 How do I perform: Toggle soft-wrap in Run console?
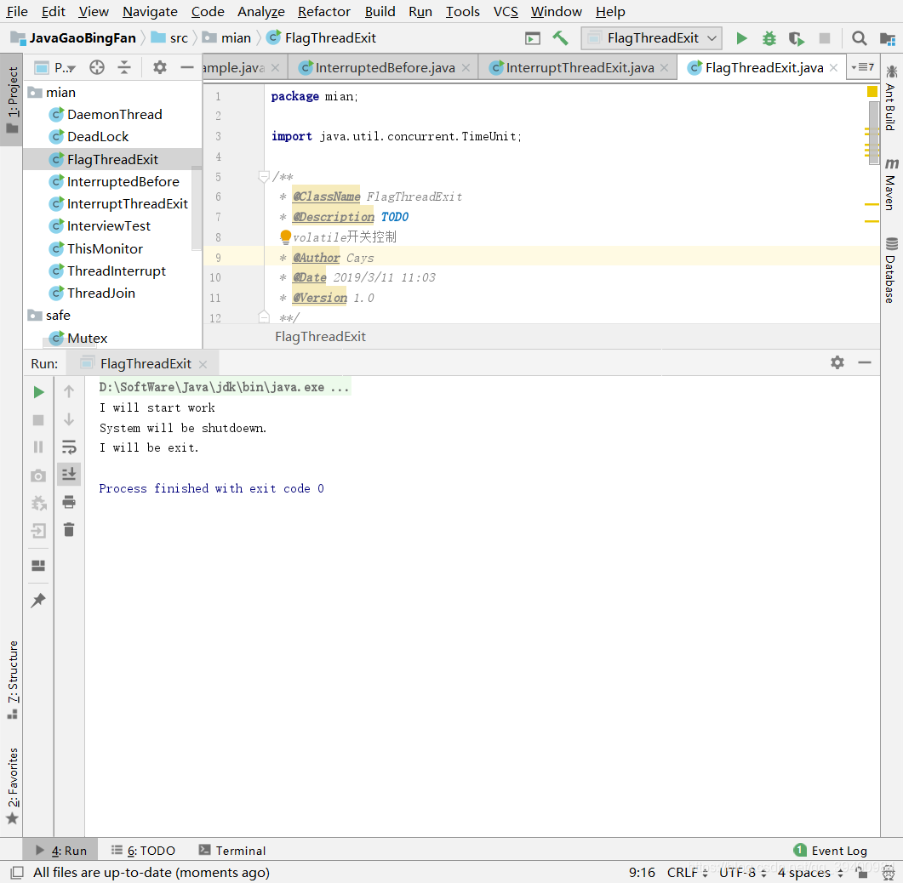click(69, 447)
